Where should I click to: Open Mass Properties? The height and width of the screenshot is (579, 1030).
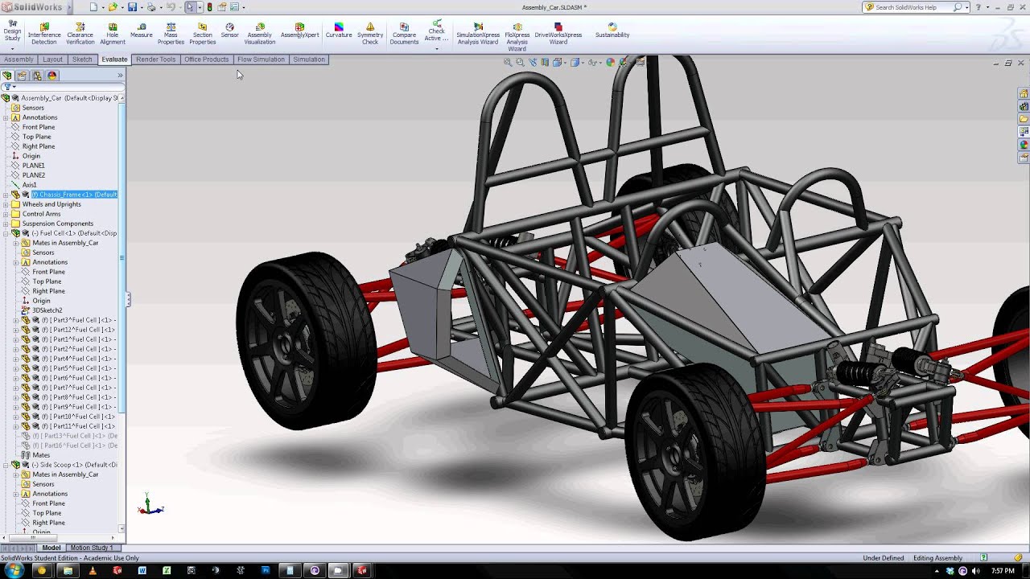coord(171,33)
